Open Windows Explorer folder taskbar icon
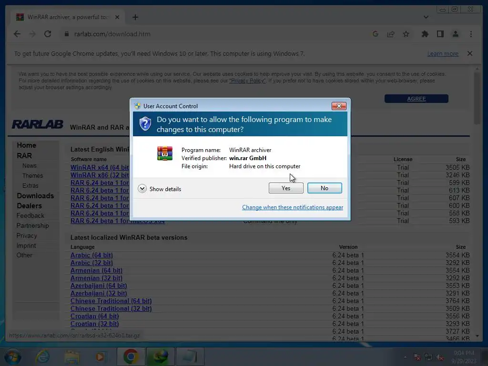Image resolution: width=488 pixels, height=366 pixels. [72, 356]
